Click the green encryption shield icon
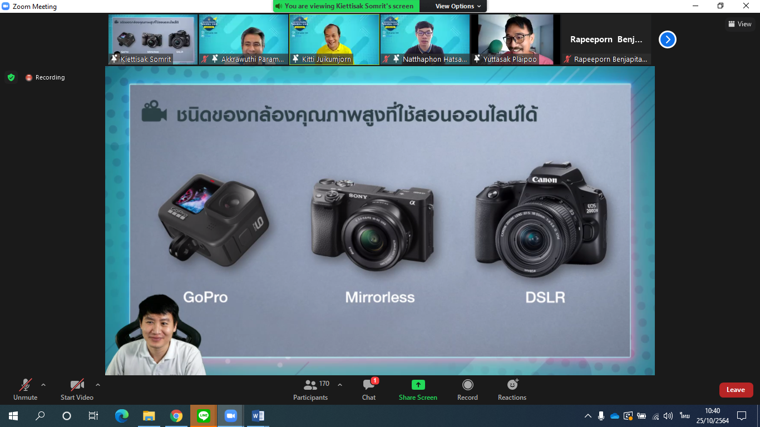This screenshot has height=427, width=760. tap(11, 77)
